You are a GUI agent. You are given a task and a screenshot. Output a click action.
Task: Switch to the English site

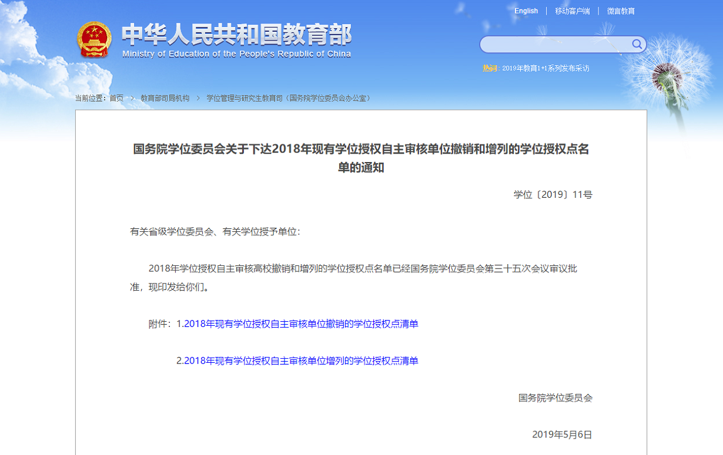point(526,11)
